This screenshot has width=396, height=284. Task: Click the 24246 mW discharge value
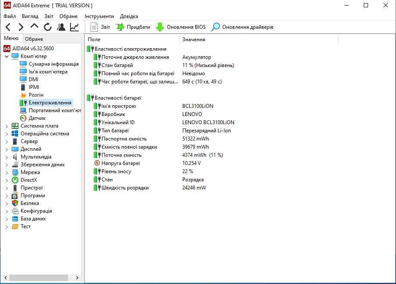click(194, 188)
